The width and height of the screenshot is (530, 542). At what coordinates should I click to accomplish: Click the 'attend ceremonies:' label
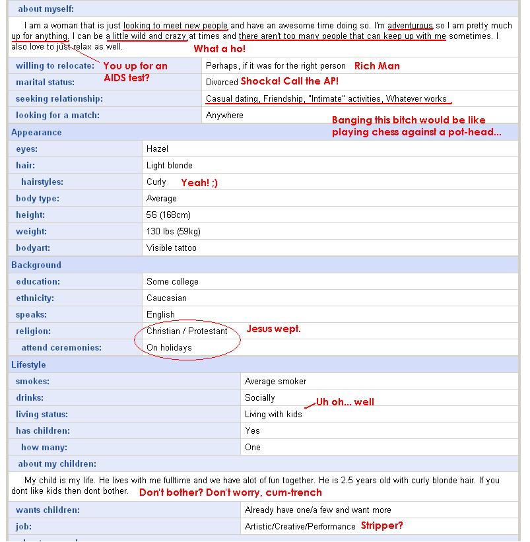pos(61,348)
